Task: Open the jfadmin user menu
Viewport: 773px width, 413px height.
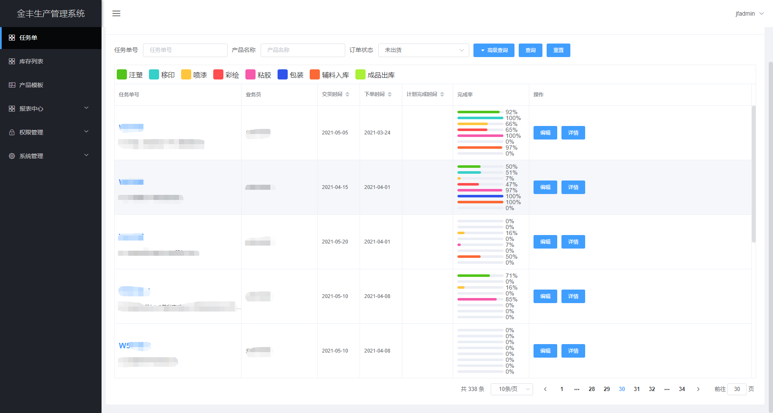Action: coord(749,14)
